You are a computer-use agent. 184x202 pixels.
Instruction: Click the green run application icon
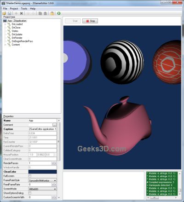point(59,13)
